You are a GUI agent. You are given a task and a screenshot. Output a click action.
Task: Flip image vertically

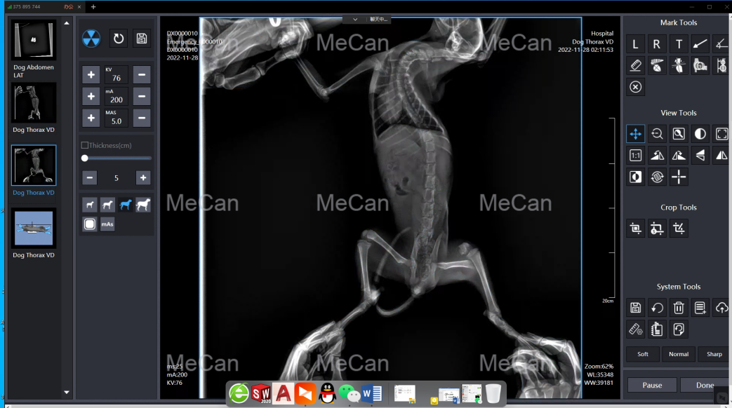700,156
